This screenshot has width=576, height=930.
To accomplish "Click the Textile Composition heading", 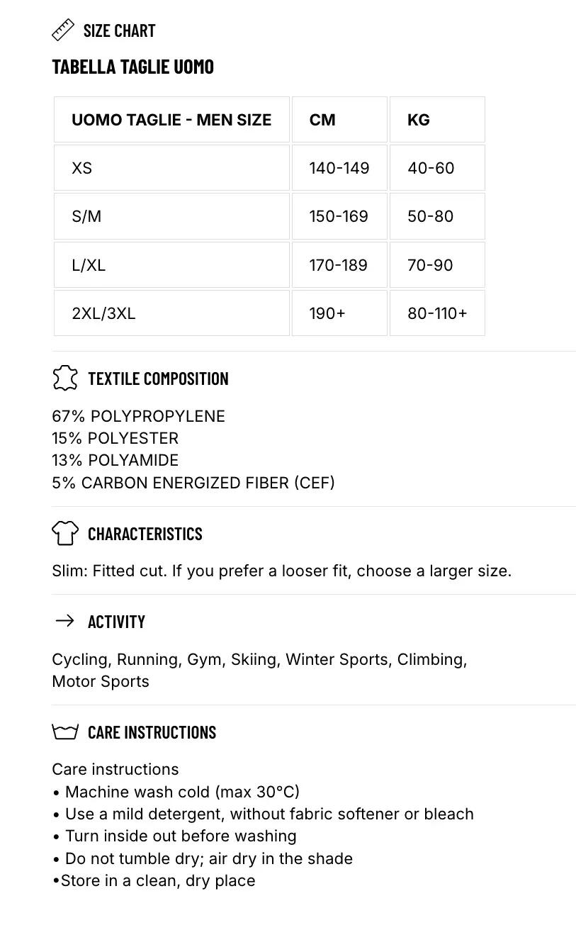I will [158, 379].
